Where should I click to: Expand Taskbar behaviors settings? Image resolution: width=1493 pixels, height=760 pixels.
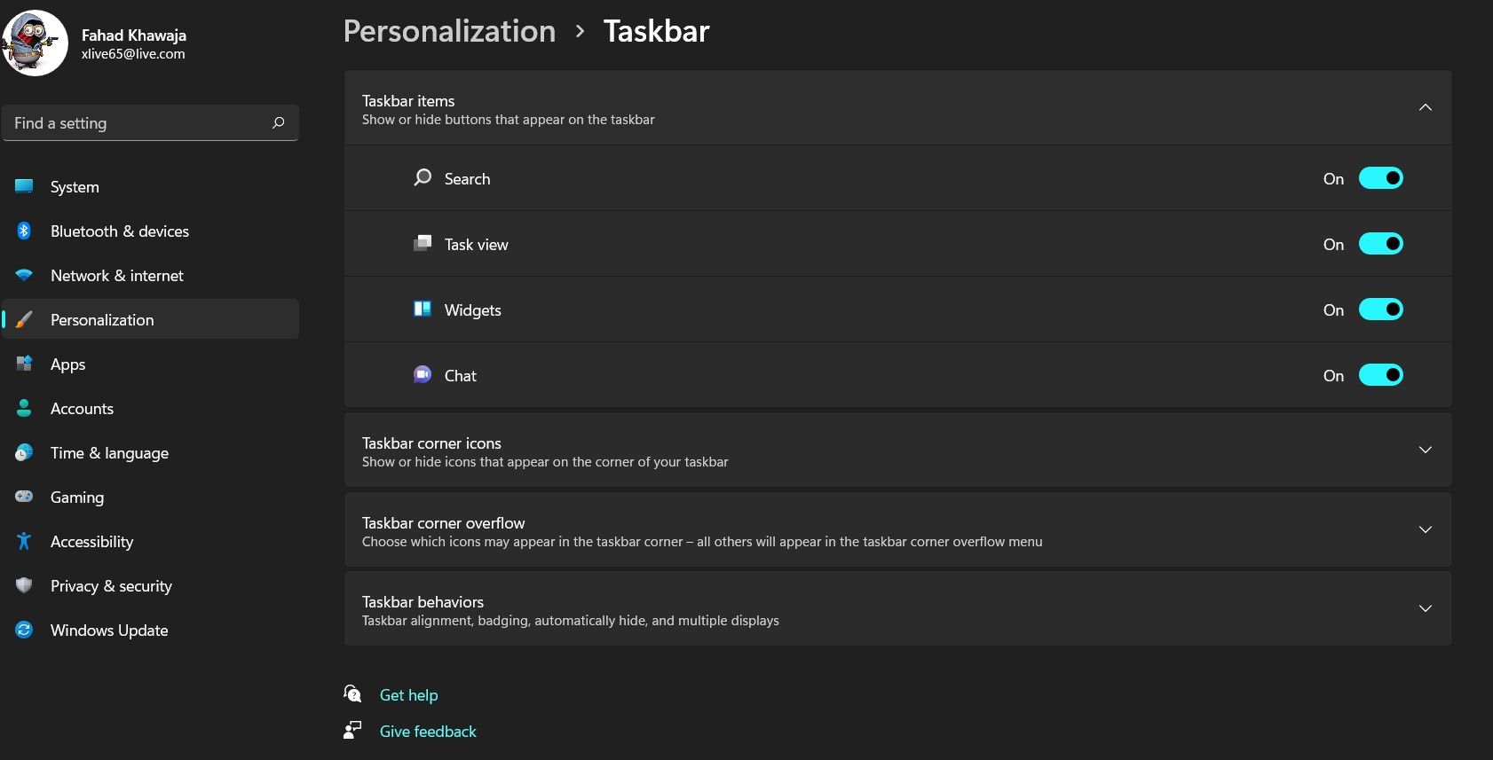pyautogui.click(x=1426, y=608)
